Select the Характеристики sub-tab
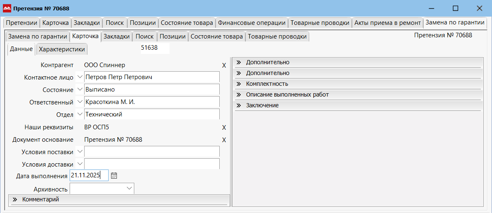The height and width of the screenshot is (213, 492). [x=62, y=49]
